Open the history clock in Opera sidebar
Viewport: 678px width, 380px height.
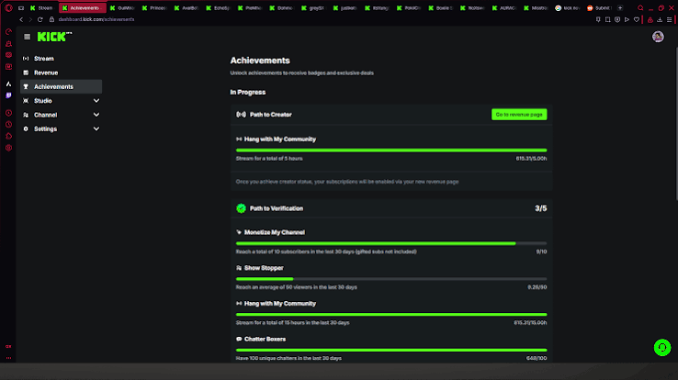[x=8, y=124]
